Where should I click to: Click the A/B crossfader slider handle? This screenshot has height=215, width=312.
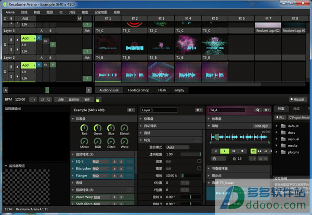47,90
